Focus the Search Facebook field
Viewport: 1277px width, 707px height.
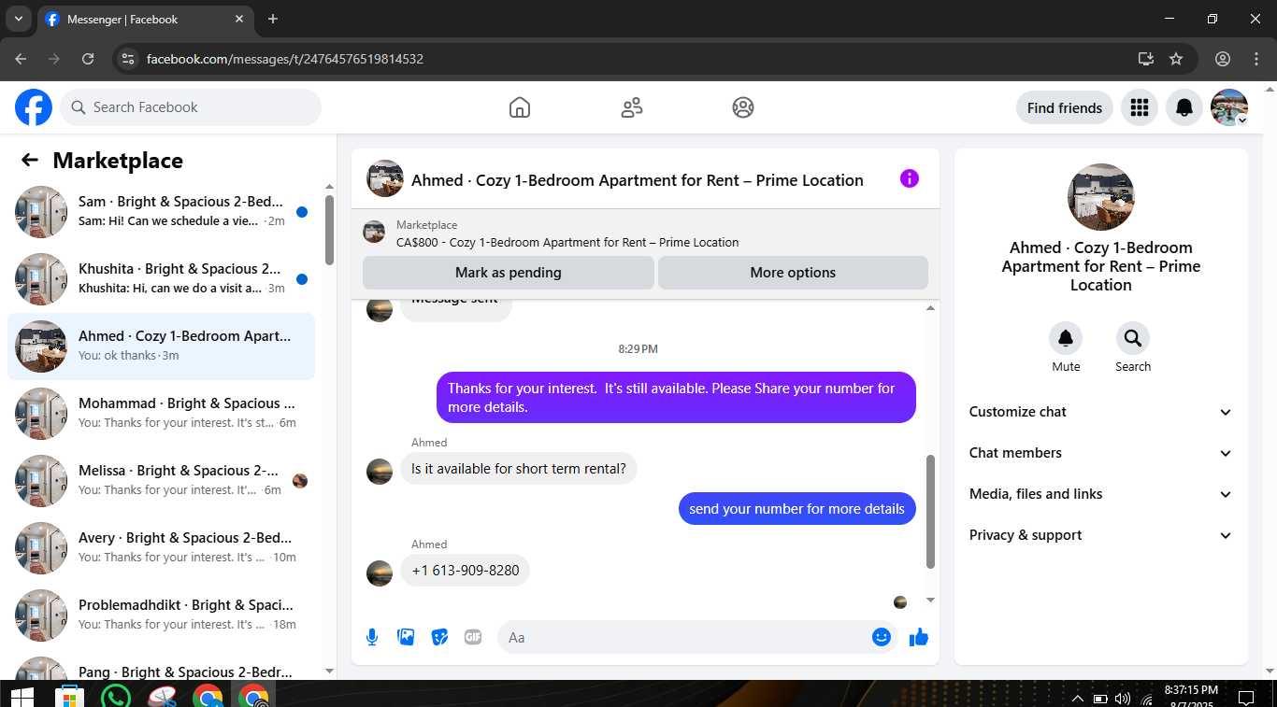(x=191, y=107)
